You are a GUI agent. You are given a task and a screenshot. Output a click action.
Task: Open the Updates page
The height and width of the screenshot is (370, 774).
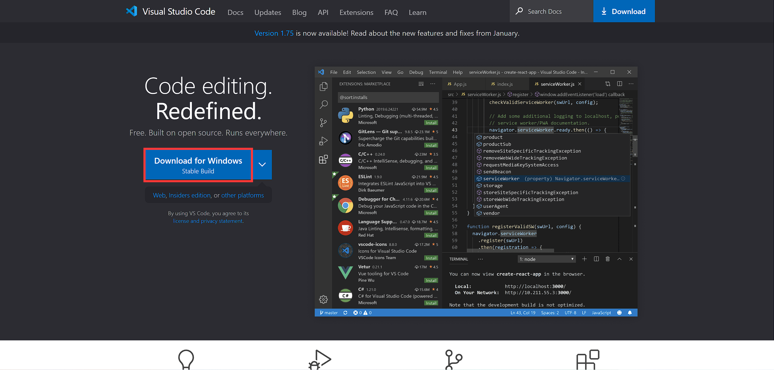pyautogui.click(x=268, y=12)
